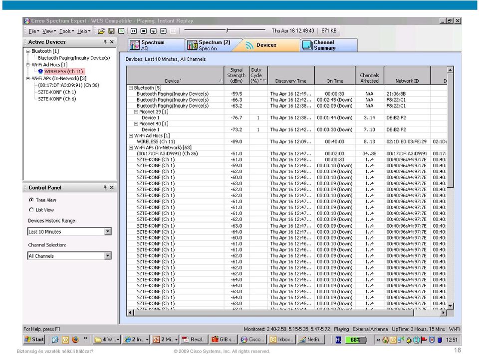Open Firefox from the quick launch bar
This screenshot has height=354, width=479.
(75, 340)
